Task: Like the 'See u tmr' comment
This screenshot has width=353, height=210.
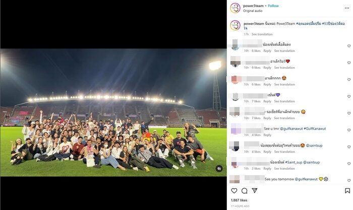Action: (349, 130)
